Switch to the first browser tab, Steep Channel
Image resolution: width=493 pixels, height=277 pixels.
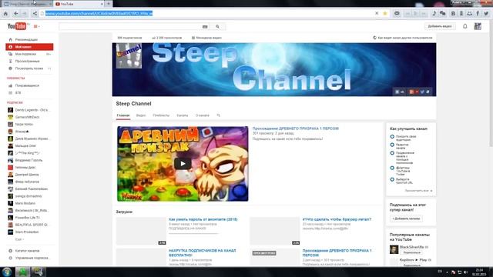pyautogui.click(x=27, y=4)
